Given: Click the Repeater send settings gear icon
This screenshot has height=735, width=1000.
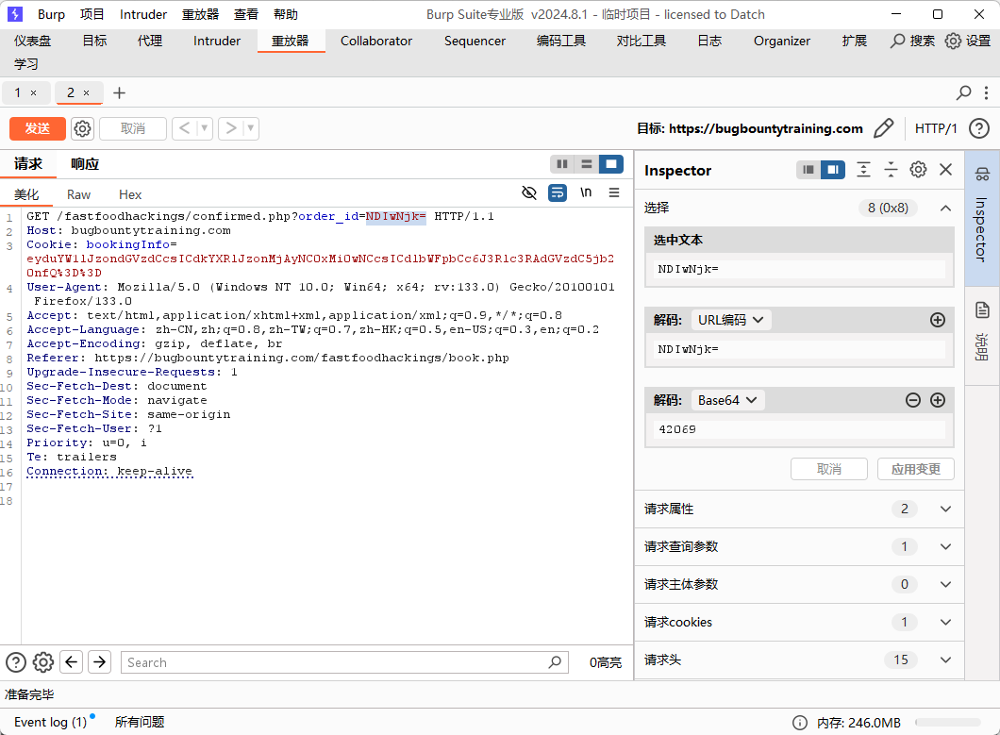Looking at the screenshot, I should pyautogui.click(x=82, y=129).
